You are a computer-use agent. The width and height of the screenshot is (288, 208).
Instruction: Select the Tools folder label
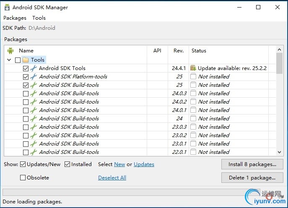click(x=38, y=60)
